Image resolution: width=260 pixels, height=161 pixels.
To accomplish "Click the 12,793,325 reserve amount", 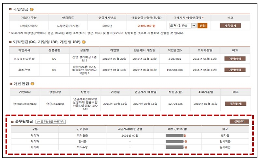I will pos(175,104).
